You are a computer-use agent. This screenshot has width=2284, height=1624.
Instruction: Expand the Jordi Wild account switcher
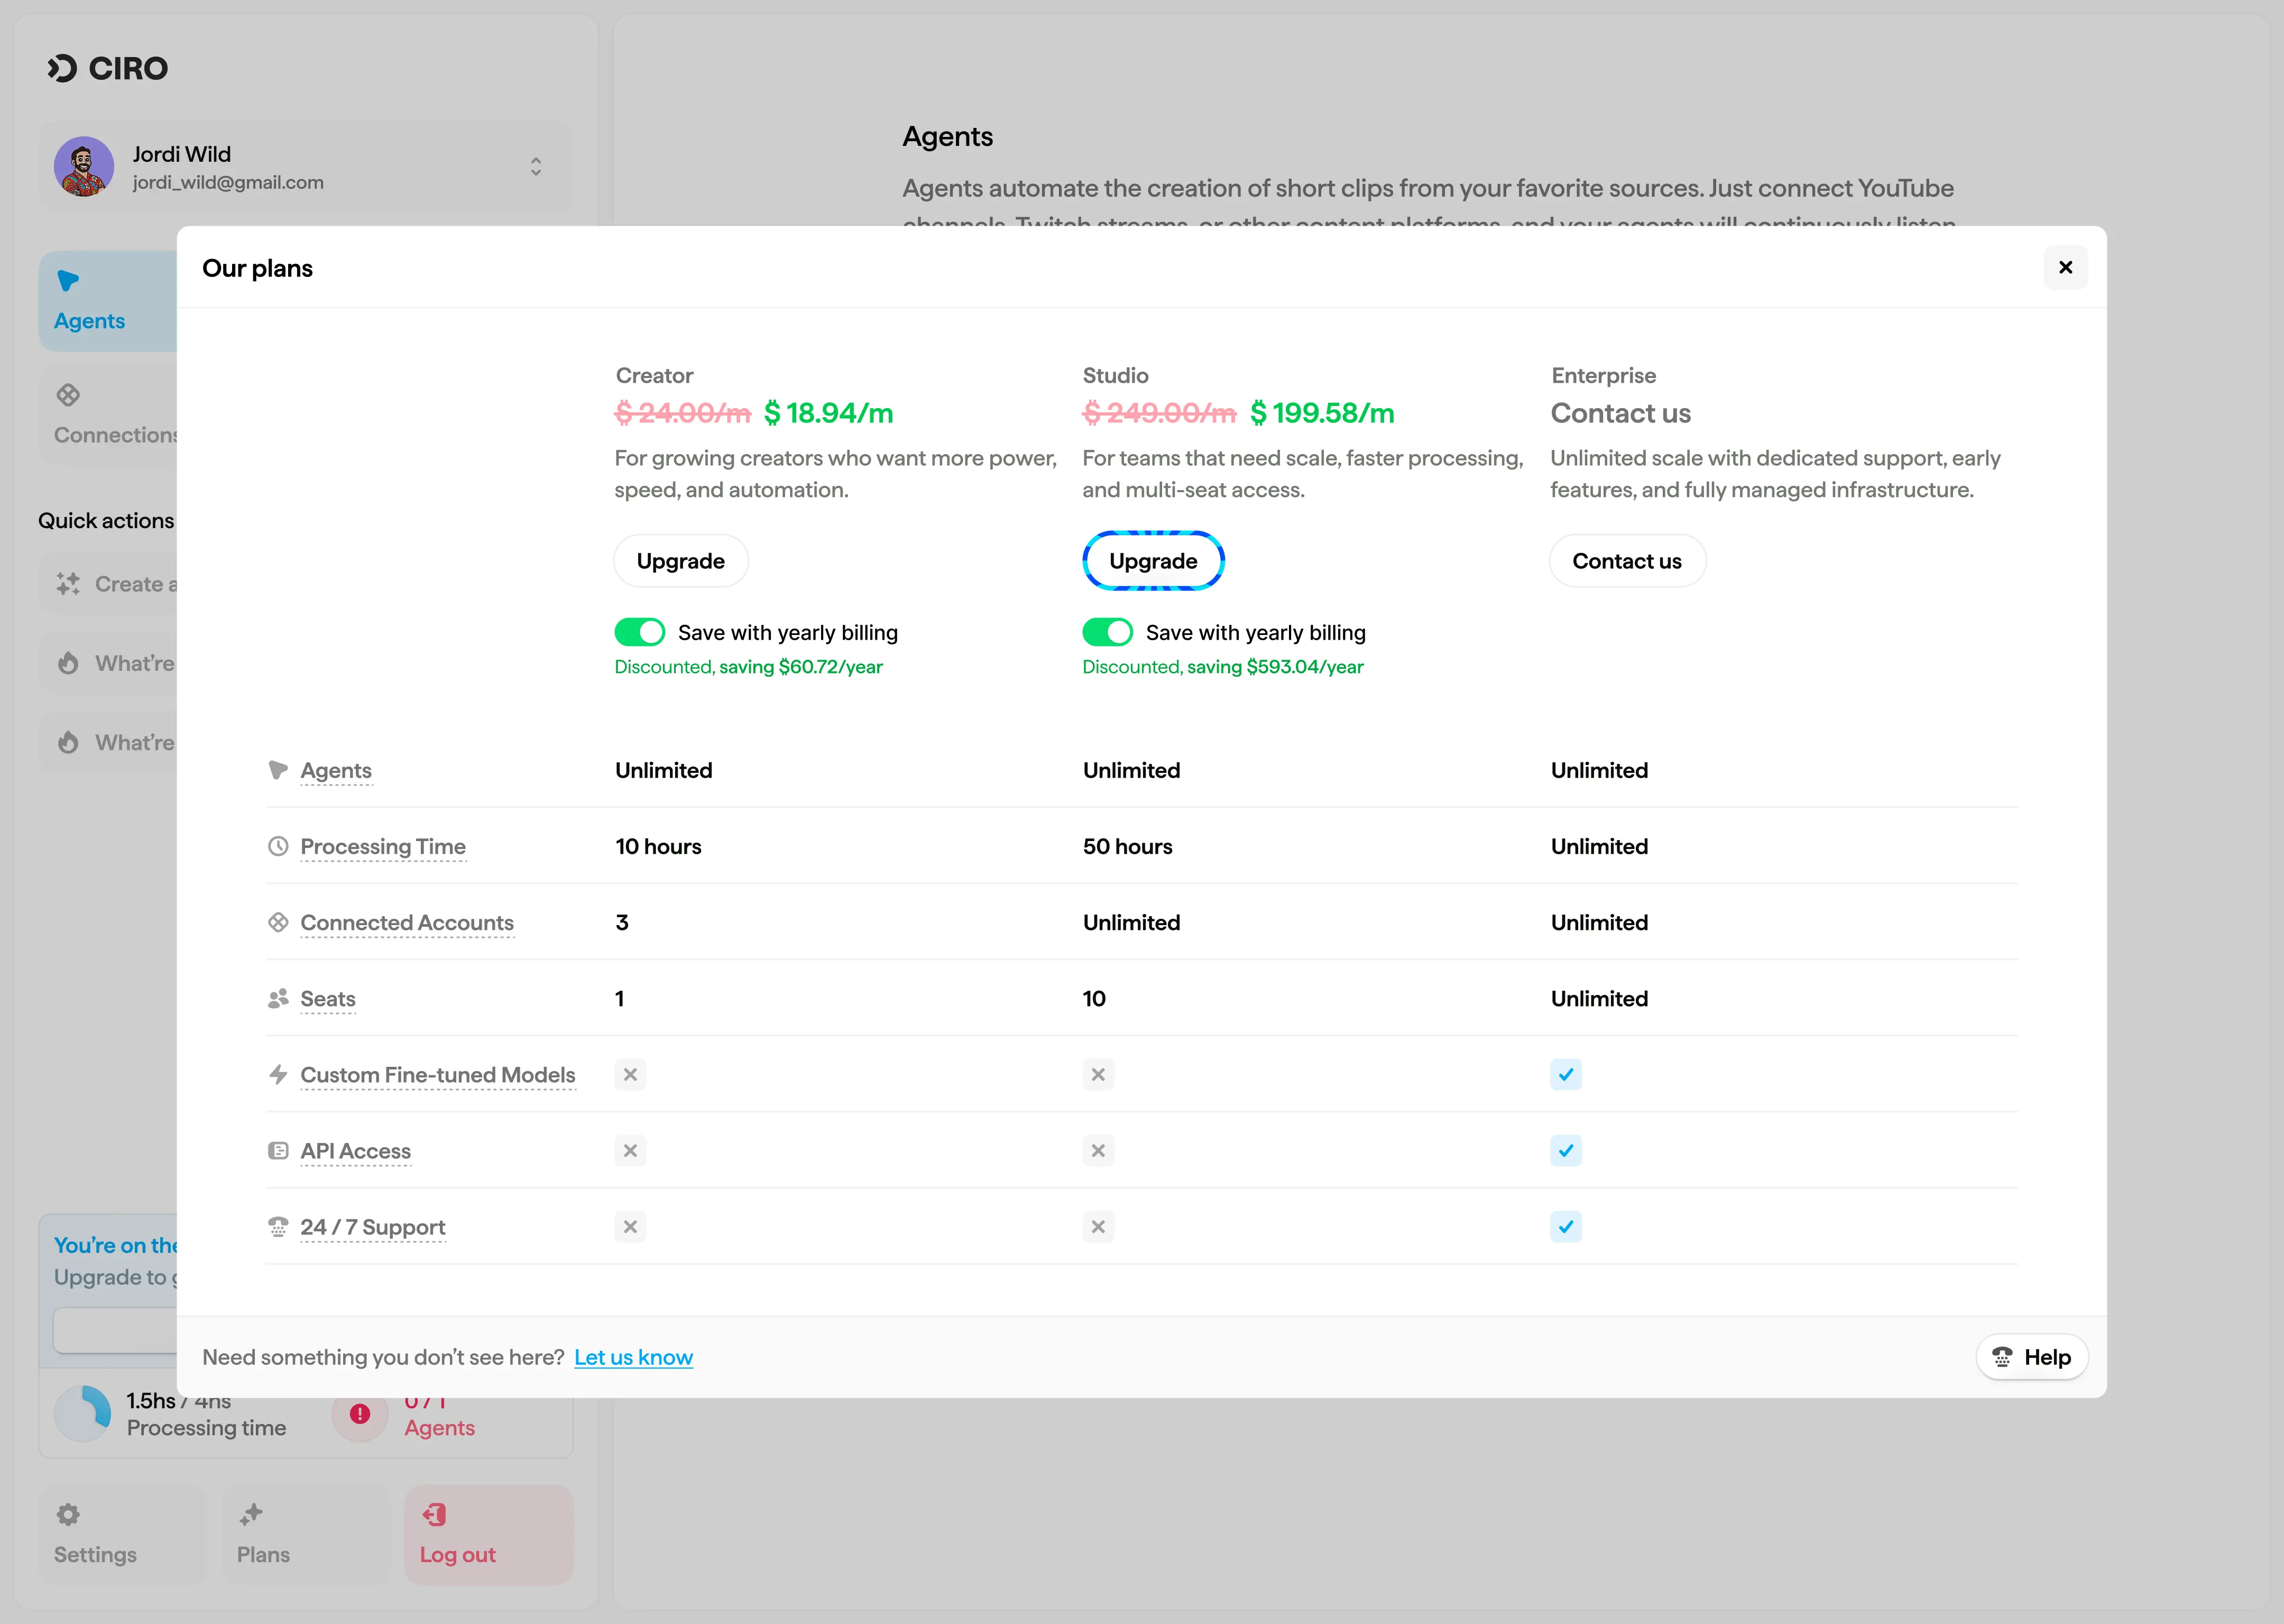[x=536, y=166]
